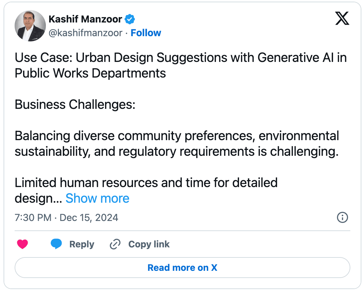363x292 pixels.
Task: Like the tweet with the heart icon
Action: (22, 244)
